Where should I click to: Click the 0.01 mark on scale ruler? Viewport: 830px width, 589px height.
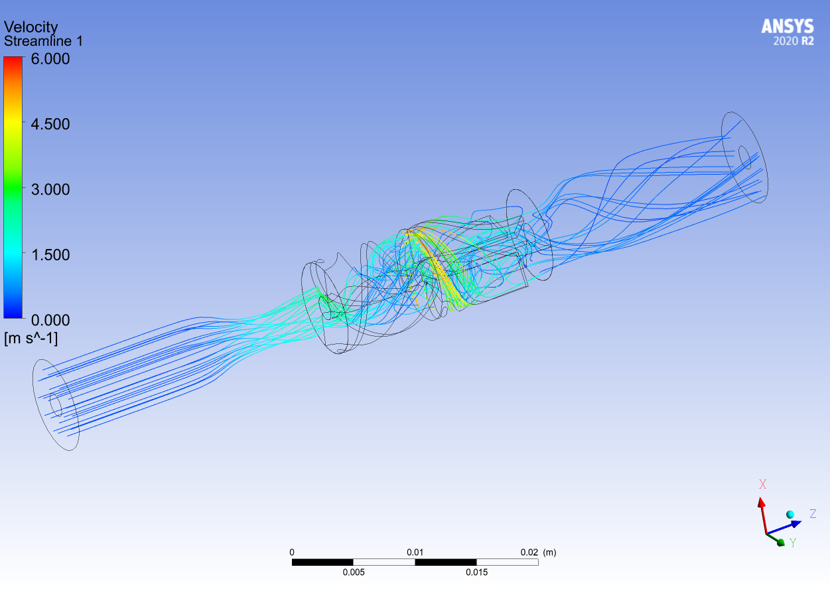[415, 552]
